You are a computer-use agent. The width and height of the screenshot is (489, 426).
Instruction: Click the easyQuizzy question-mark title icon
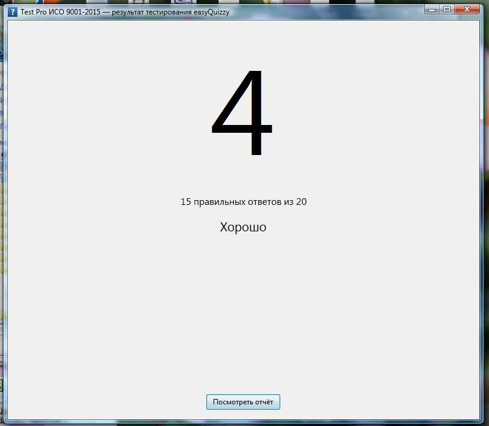[13, 12]
